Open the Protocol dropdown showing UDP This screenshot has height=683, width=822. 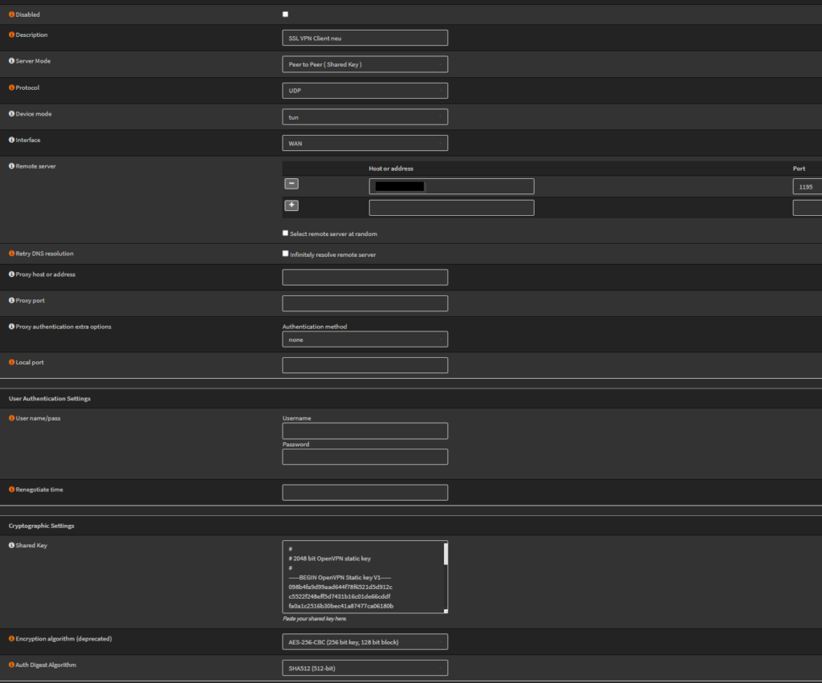click(364, 91)
